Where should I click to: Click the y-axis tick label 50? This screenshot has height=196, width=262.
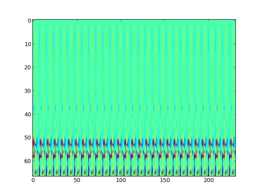click(x=28, y=138)
